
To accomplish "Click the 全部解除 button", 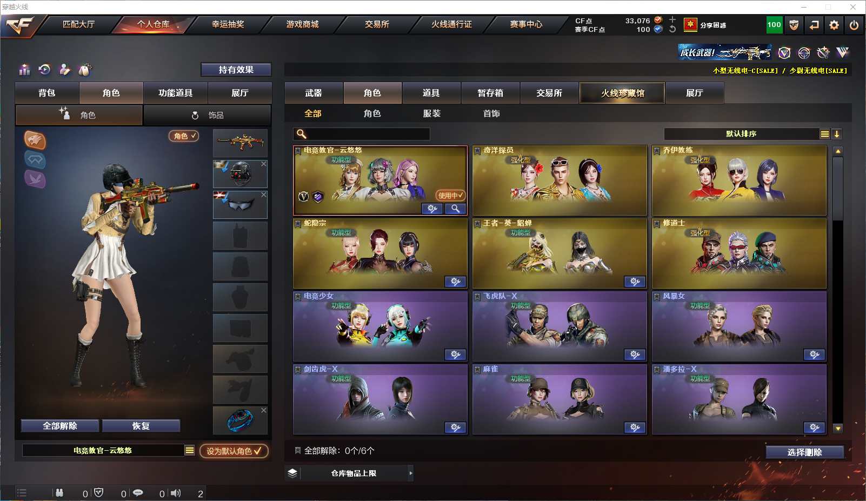I will [60, 426].
